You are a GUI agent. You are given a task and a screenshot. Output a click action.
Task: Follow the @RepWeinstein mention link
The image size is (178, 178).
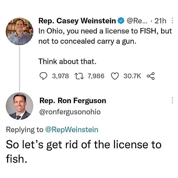tap(72, 130)
